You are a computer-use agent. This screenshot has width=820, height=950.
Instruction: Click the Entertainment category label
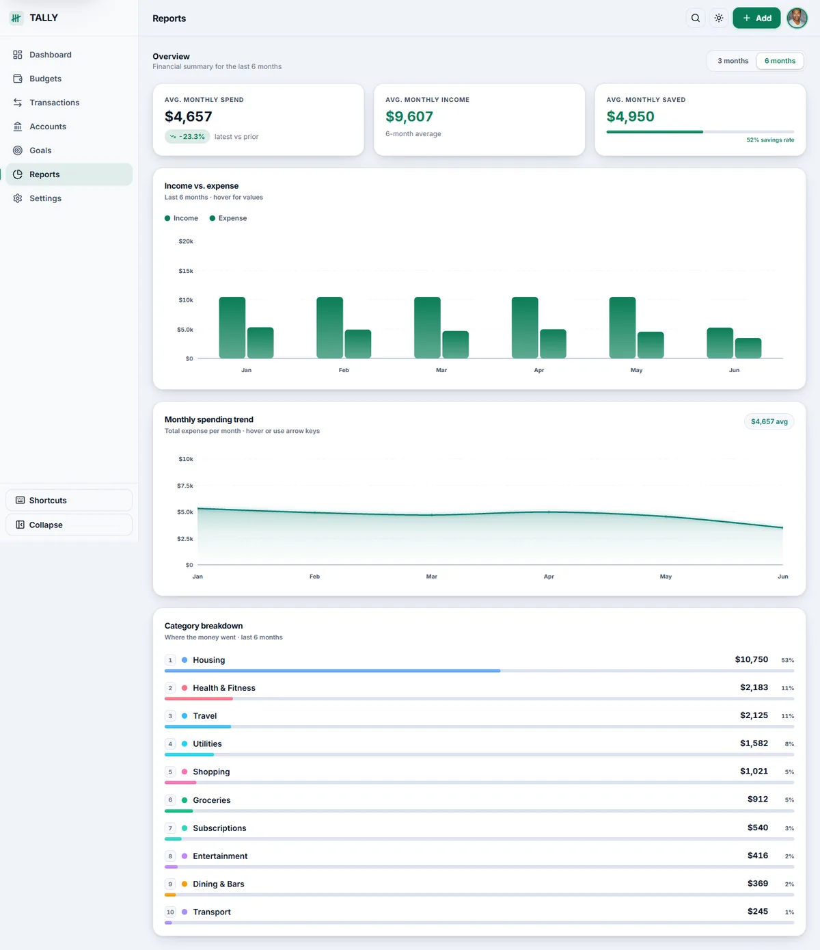click(220, 856)
